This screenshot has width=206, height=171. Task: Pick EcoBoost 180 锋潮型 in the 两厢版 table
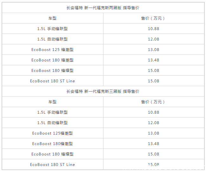click(x=52, y=60)
